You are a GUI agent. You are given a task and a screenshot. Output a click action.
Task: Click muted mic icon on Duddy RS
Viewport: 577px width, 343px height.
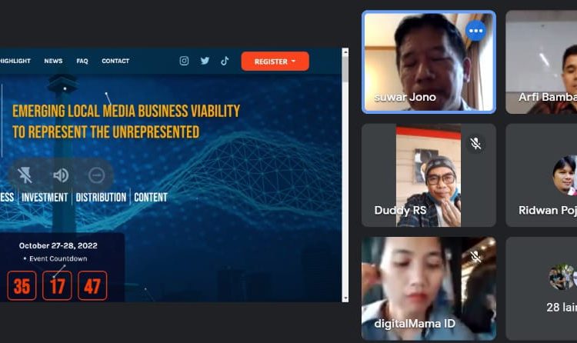(x=475, y=144)
